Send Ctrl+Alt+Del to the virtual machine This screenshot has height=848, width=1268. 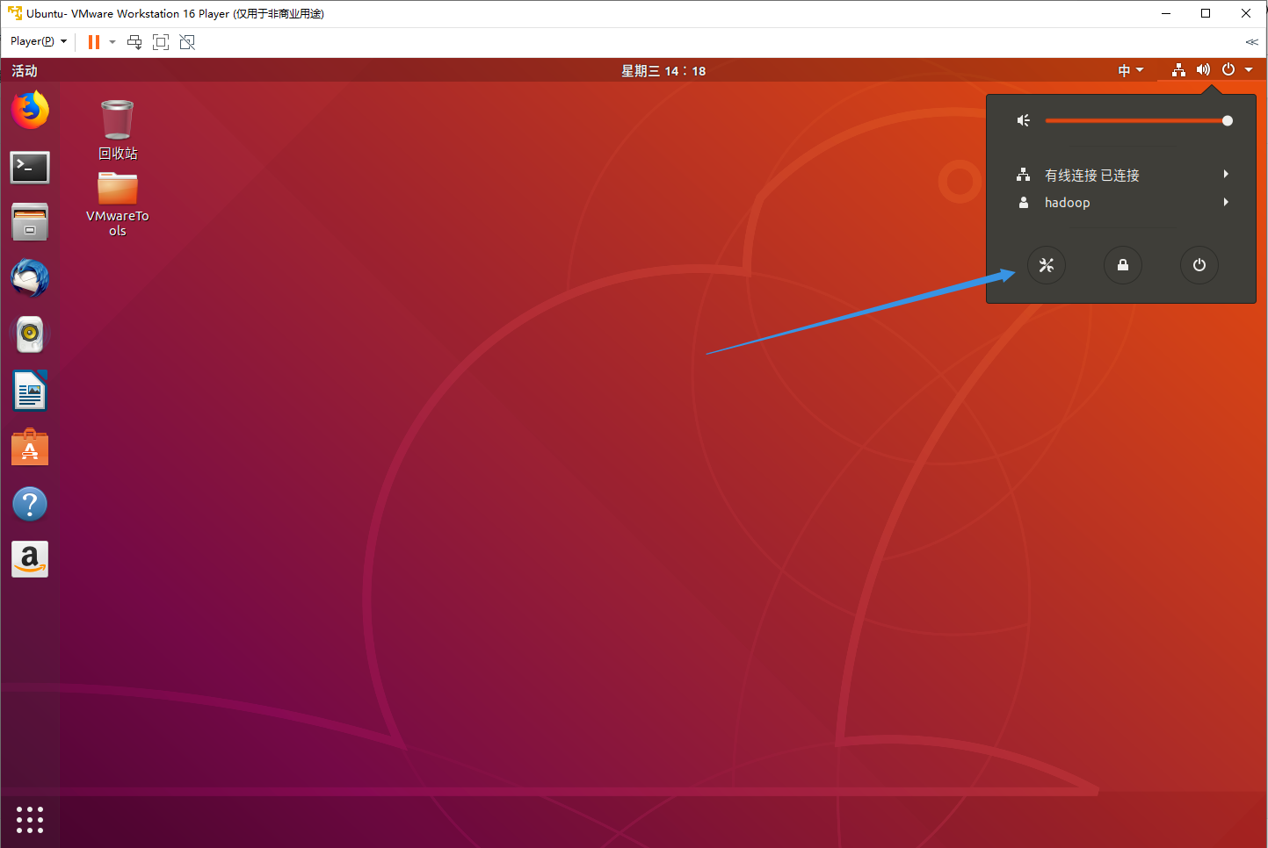tap(134, 41)
